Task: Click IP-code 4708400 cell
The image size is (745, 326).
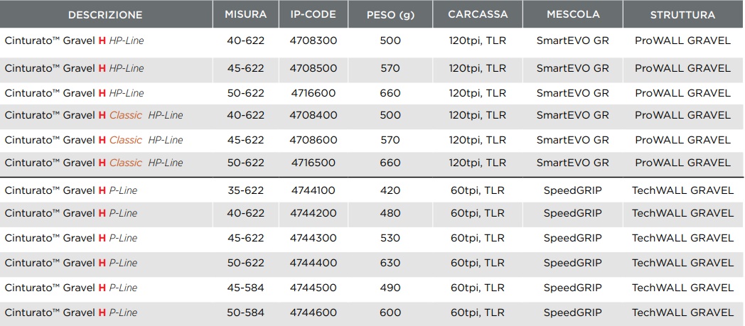Action: coord(313,115)
